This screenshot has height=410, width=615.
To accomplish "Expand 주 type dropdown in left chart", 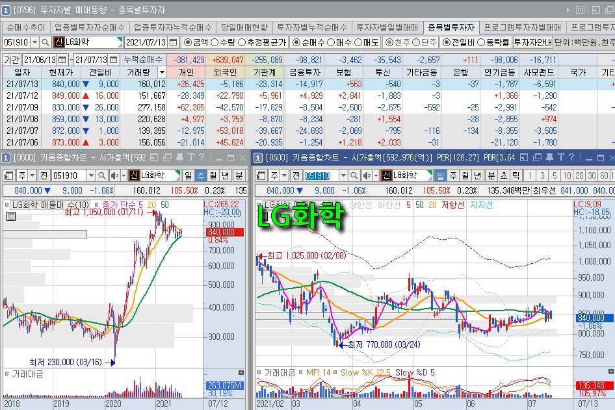I will 33,175.
